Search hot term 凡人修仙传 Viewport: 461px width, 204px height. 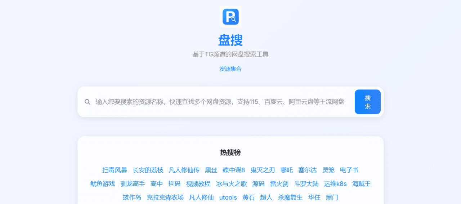[x=184, y=170]
